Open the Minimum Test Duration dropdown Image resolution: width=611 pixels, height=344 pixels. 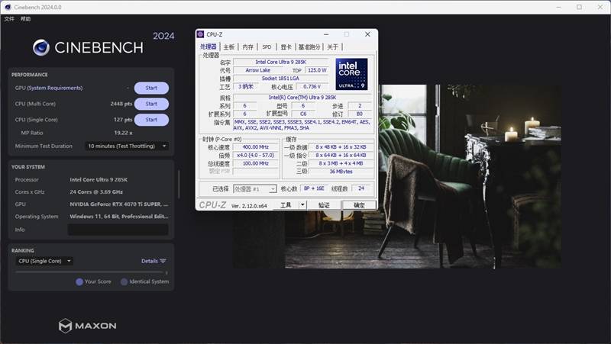tap(127, 146)
